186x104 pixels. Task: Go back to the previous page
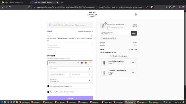pyautogui.click(x=3, y=7)
